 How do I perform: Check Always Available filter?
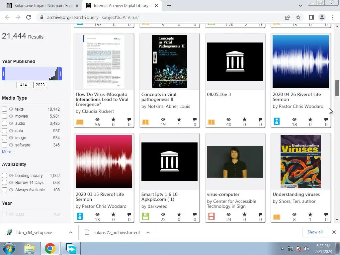[x=4, y=190]
